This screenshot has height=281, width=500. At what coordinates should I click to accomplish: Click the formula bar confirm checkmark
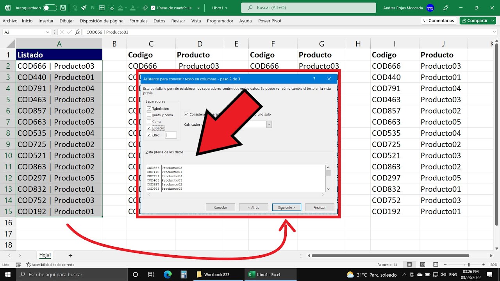pos(69,32)
